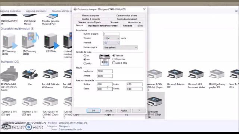Image resolution: width=239 pixels, height=134 pixels.
Task: Open the Intensità darkness dropdown
Action: click(112, 43)
